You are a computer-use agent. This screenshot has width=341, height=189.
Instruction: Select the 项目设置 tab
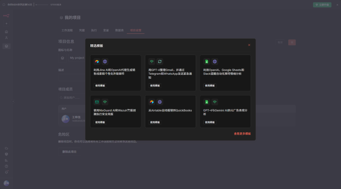(x=136, y=30)
